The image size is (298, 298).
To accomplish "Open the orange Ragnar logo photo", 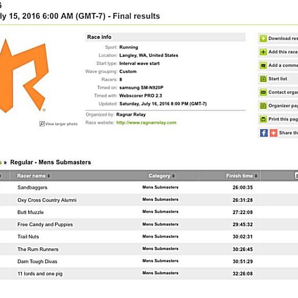I will pyautogui.click(x=24, y=76).
